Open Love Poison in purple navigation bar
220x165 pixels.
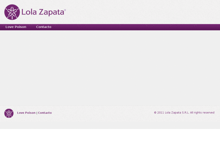16,27
